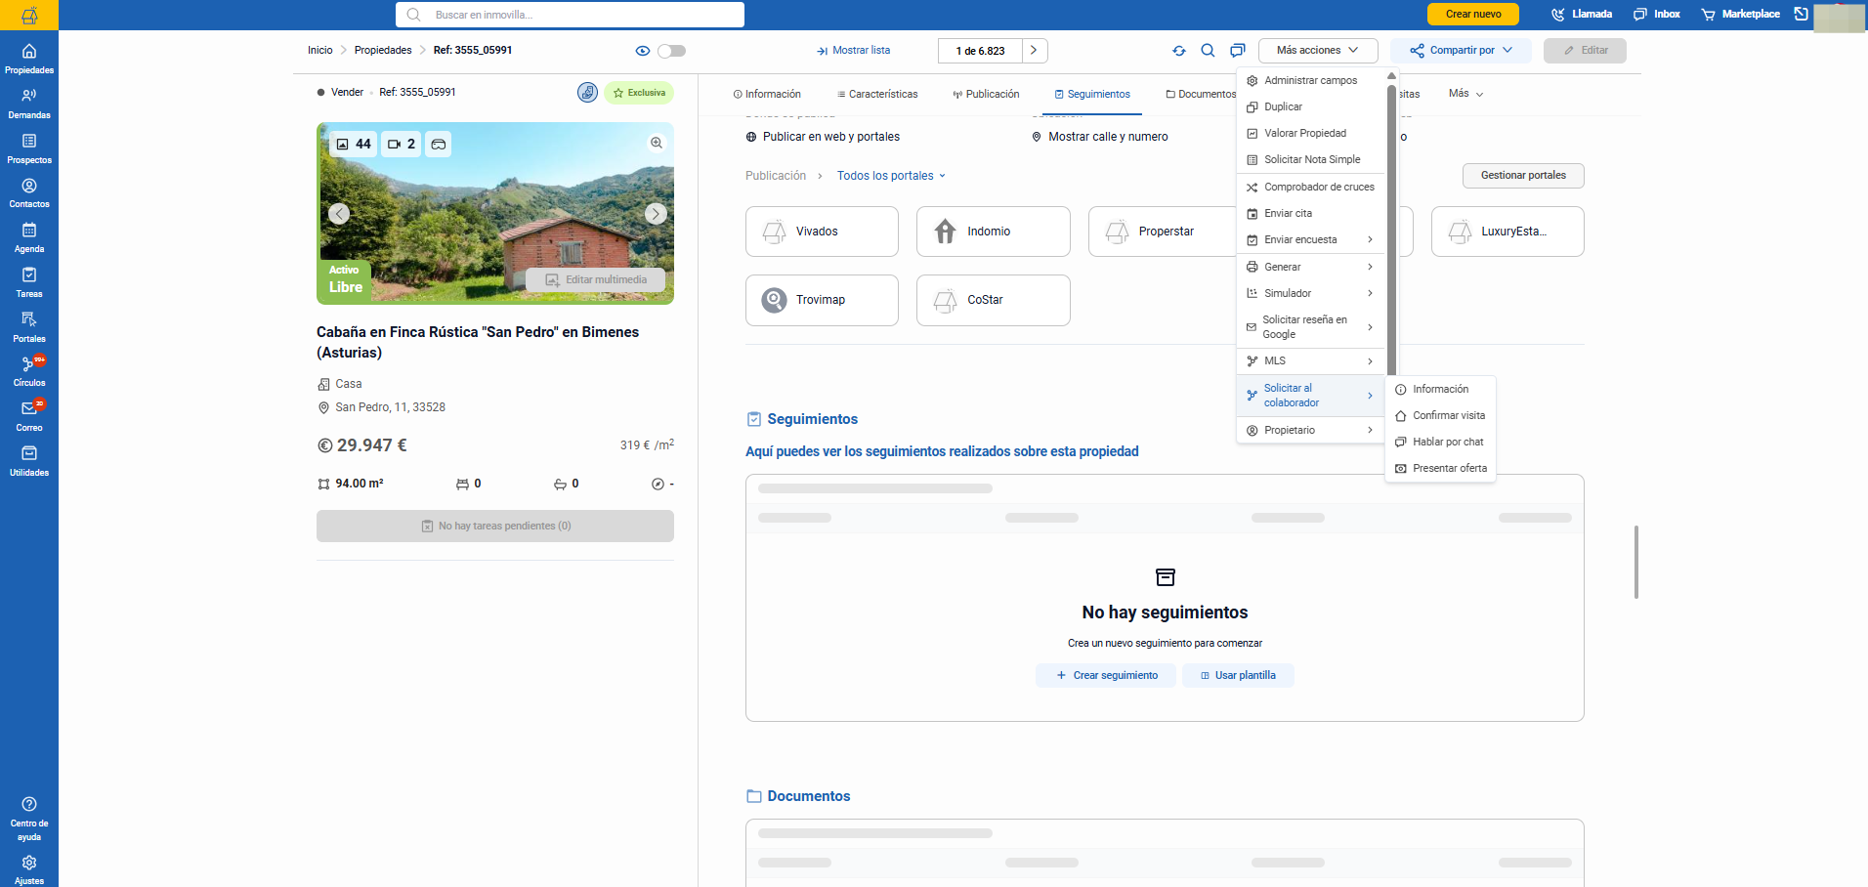Screen dimensions: 1868x887
Task: Click the refresh icon in toolbar
Action: click(x=1179, y=51)
